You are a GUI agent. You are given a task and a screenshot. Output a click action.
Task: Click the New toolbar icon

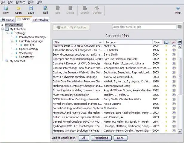pos(6,8)
